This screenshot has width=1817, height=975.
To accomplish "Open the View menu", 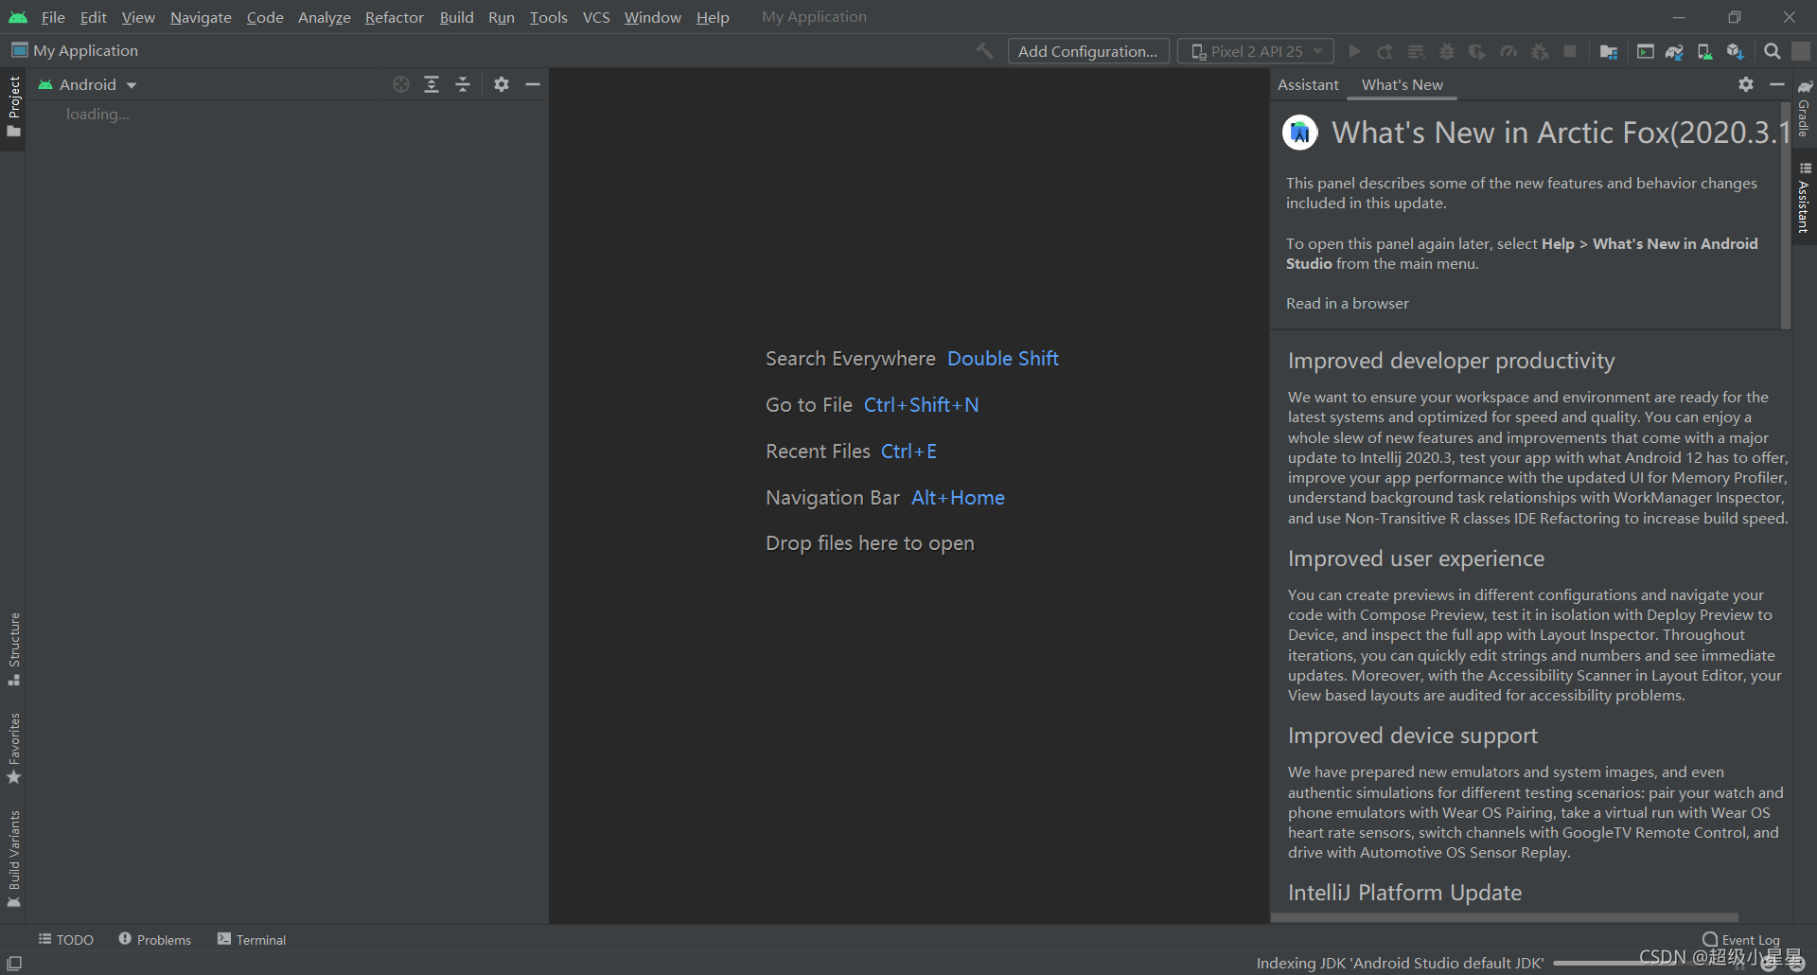I will click(138, 17).
